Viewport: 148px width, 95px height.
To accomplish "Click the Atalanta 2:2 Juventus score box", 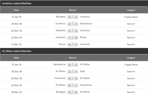I will coord(73,31).
